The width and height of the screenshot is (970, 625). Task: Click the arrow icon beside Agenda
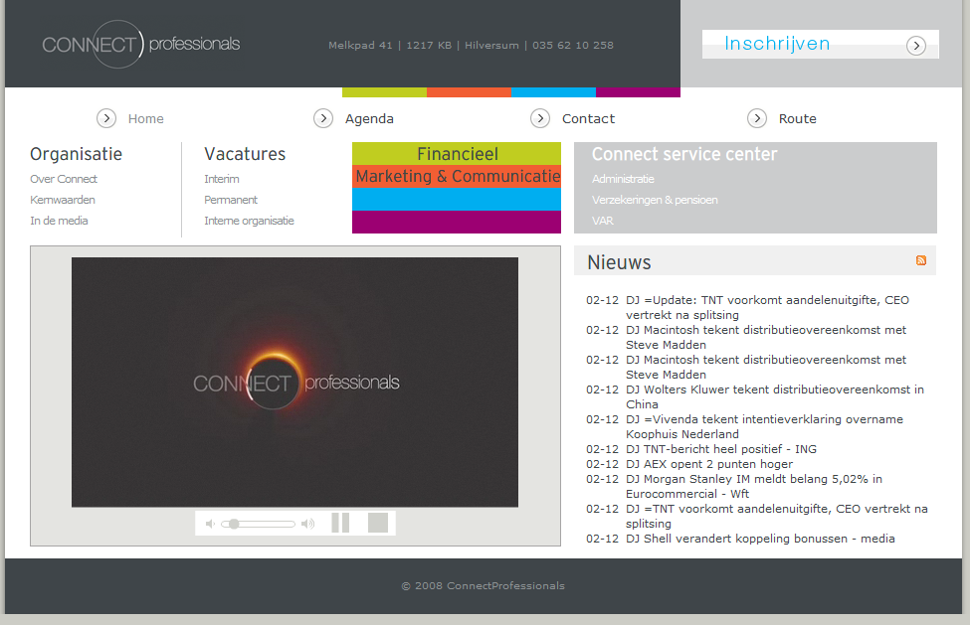pyautogui.click(x=323, y=118)
